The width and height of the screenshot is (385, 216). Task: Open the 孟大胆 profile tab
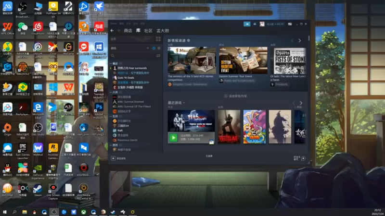[x=163, y=31]
